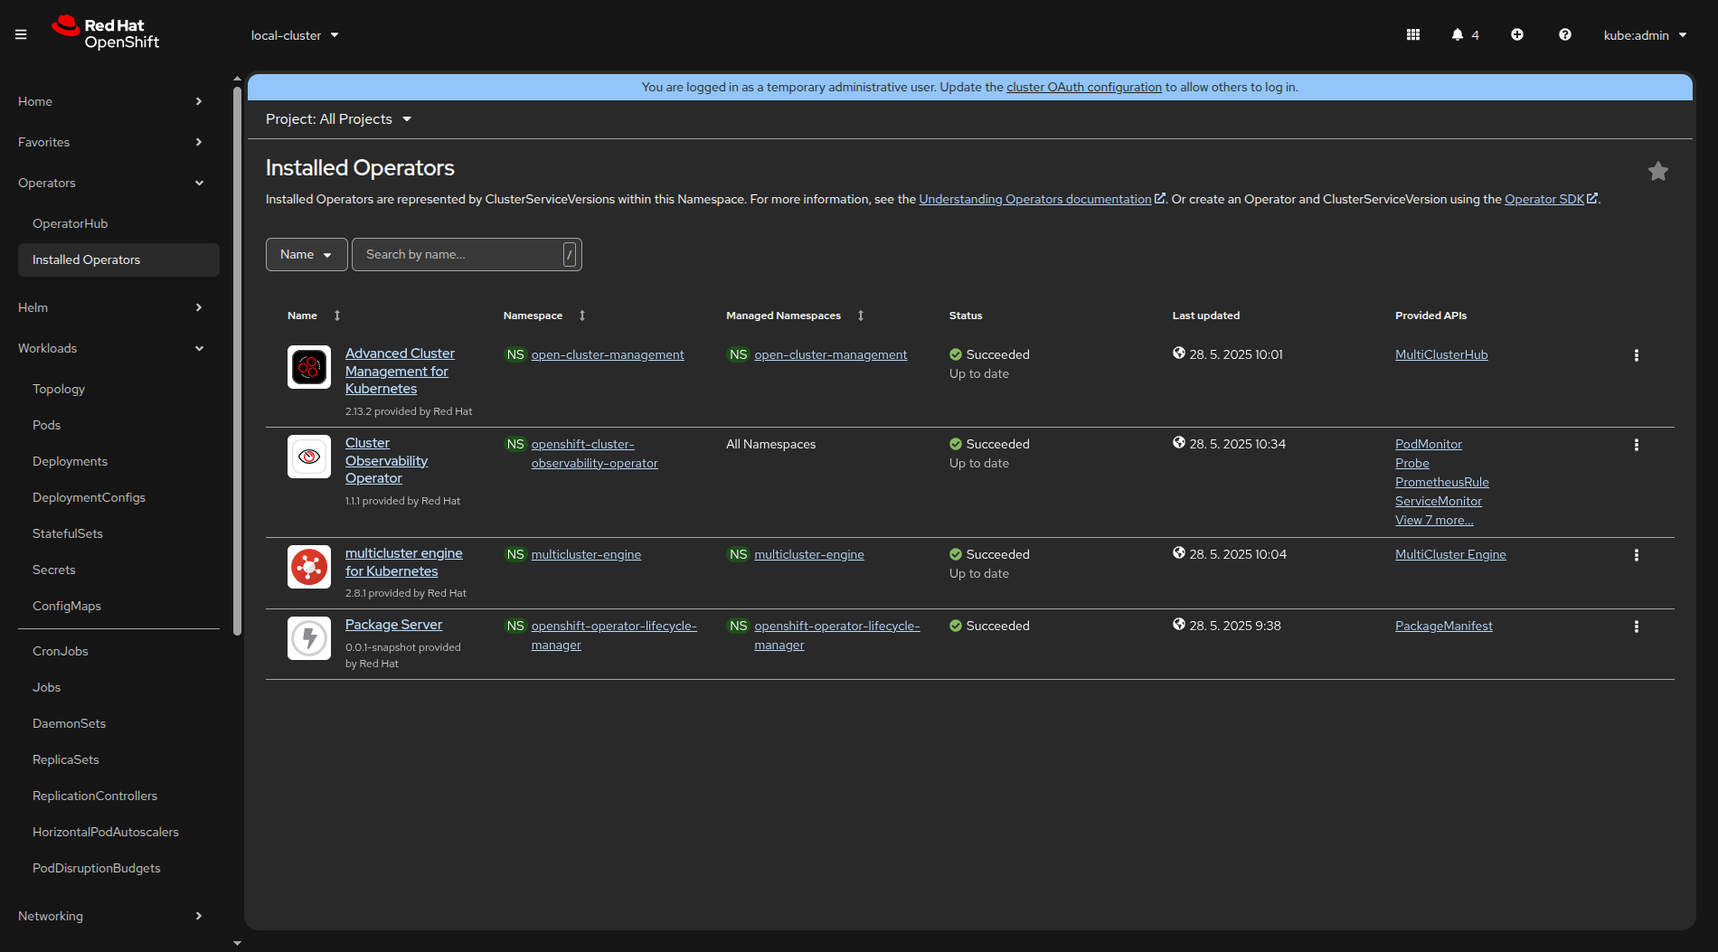This screenshot has height=952, width=1718.
Task: Go to Pods in Workloads menu
Action: click(x=46, y=425)
